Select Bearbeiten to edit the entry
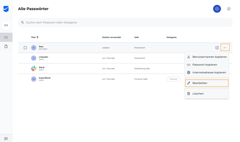240x142 pixels. (207, 83)
